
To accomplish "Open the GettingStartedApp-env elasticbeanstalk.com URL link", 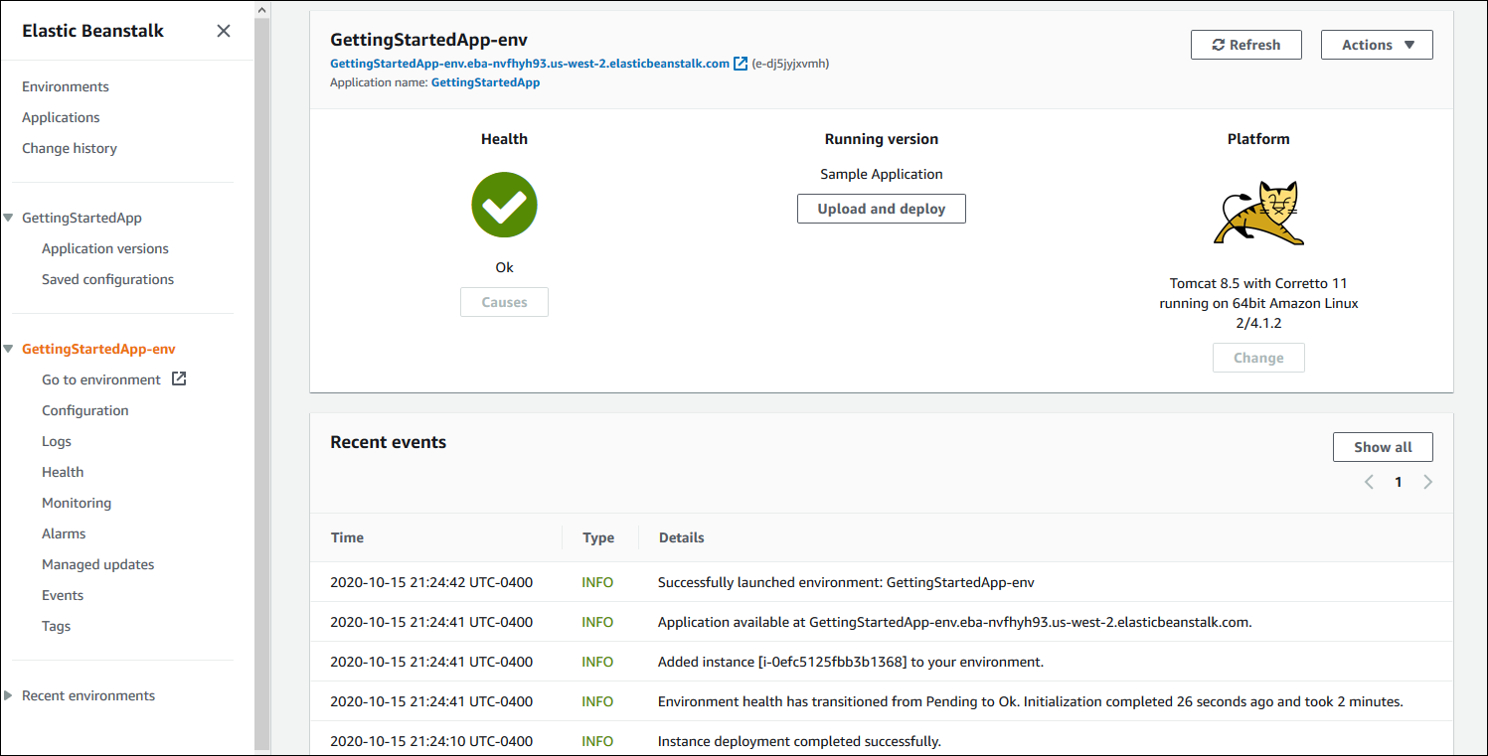I will click(x=530, y=64).
